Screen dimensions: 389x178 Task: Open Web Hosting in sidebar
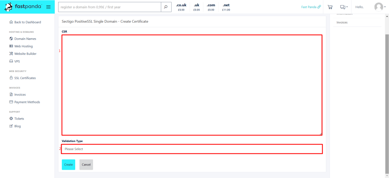click(x=23, y=46)
